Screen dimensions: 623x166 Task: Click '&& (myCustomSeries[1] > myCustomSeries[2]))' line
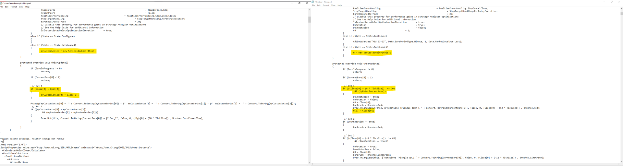click(70, 113)
